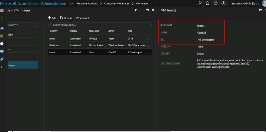Click the VM Image breadcrumb
This screenshot has width=266, height=132.
coord(142,4)
